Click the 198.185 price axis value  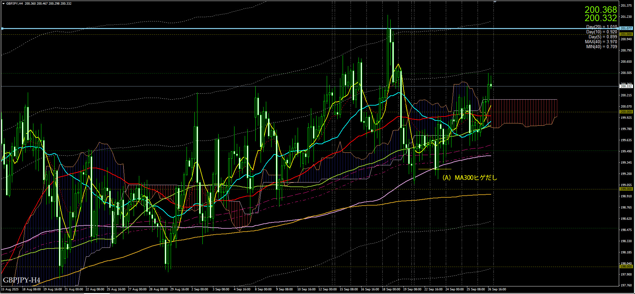[626, 252]
